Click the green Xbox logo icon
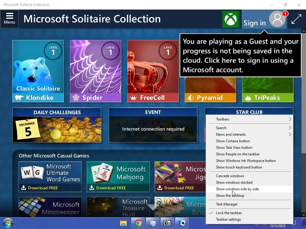306x229 pixels. 231,19
